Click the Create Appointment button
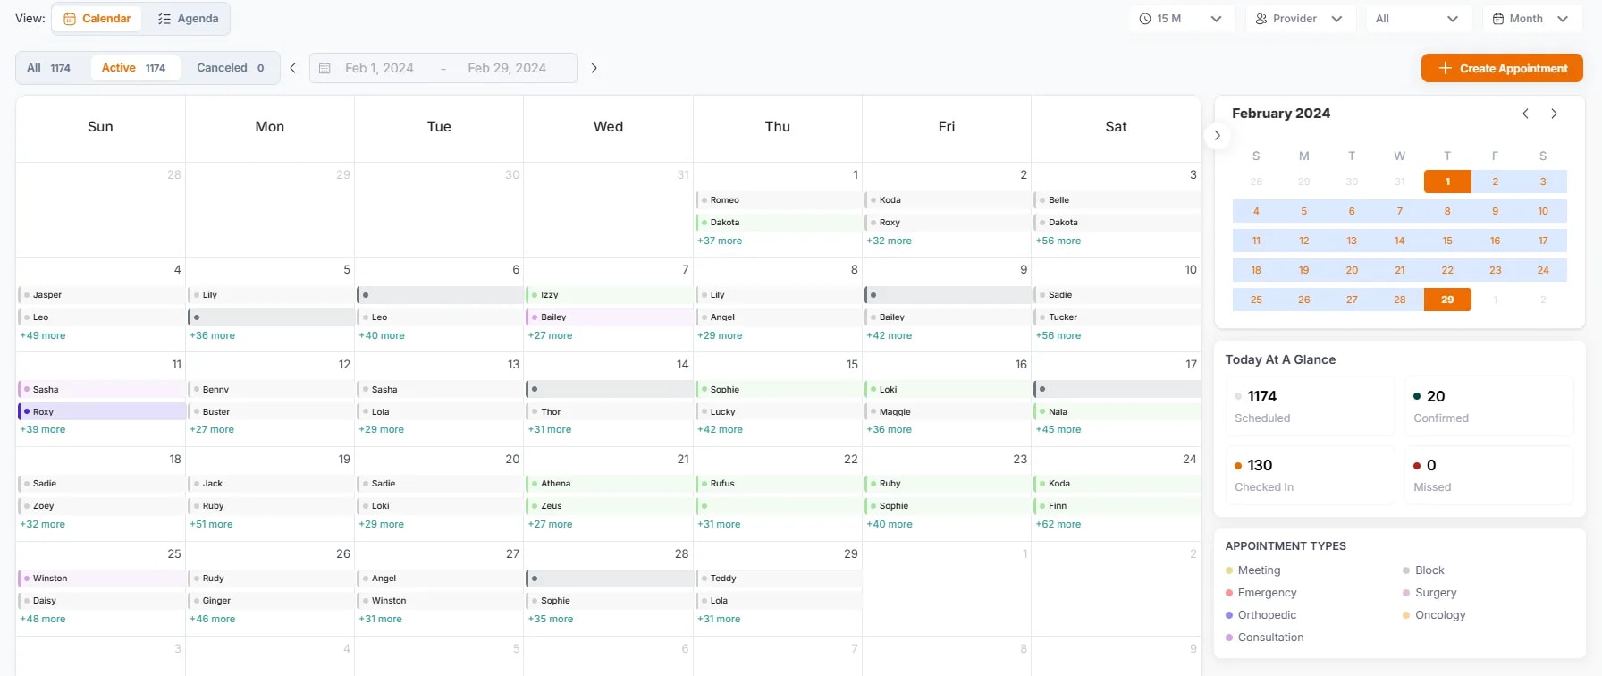1602x676 pixels. [x=1502, y=68]
